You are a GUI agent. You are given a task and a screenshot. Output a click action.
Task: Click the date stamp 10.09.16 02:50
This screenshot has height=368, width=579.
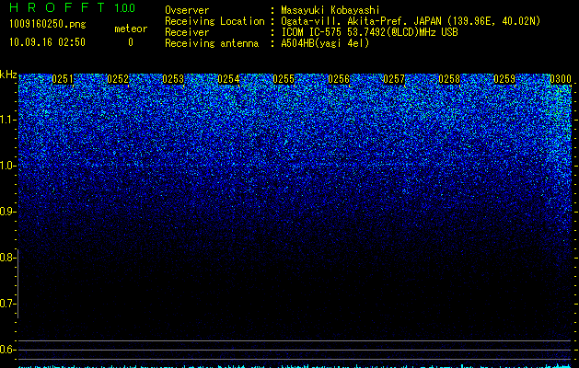[47, 42]
